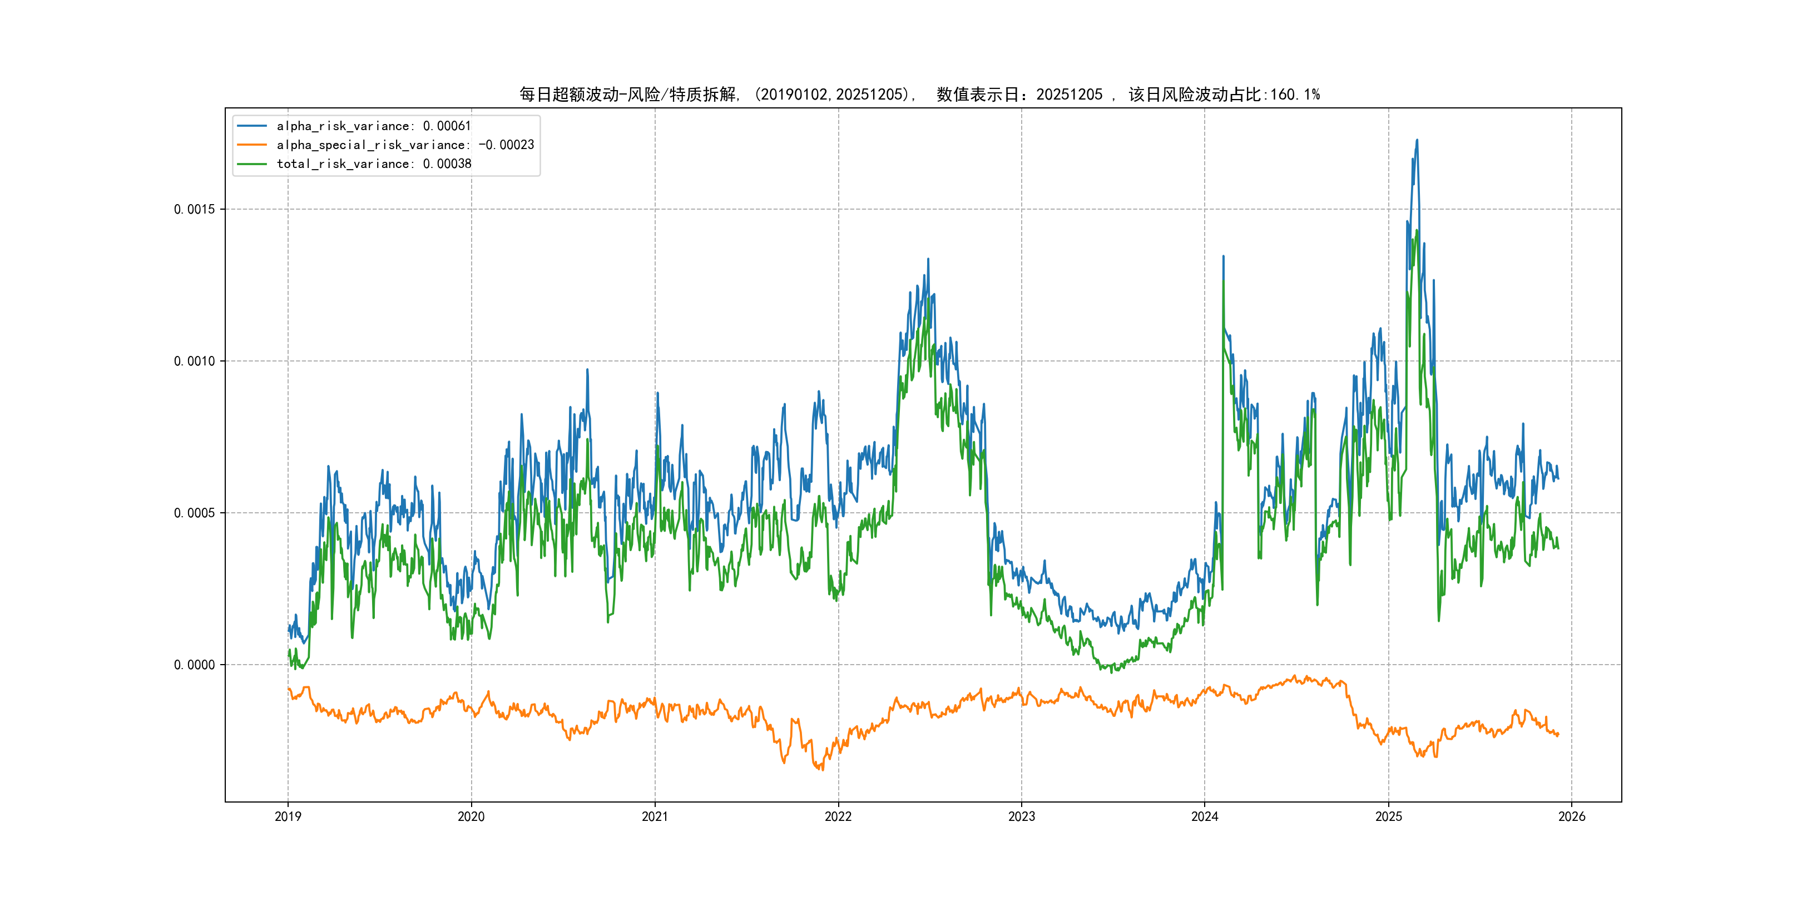Click the 2024 x-axis tick label
Viewport: 1802px width, 901px height.
(x=1205, y=816)
